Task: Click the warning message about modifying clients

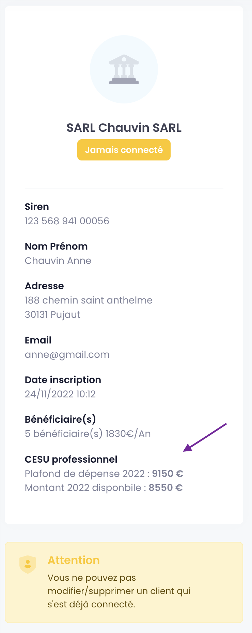Action: (x=119, y=591)
